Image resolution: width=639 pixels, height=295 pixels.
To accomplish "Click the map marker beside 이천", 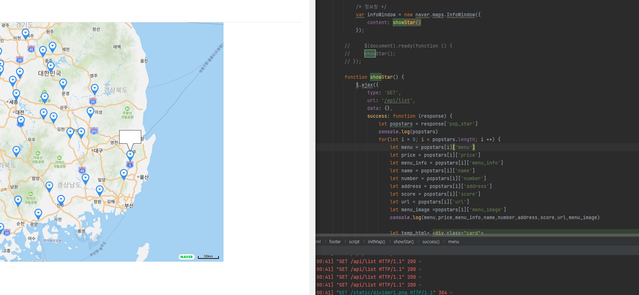I will [26, 34].
